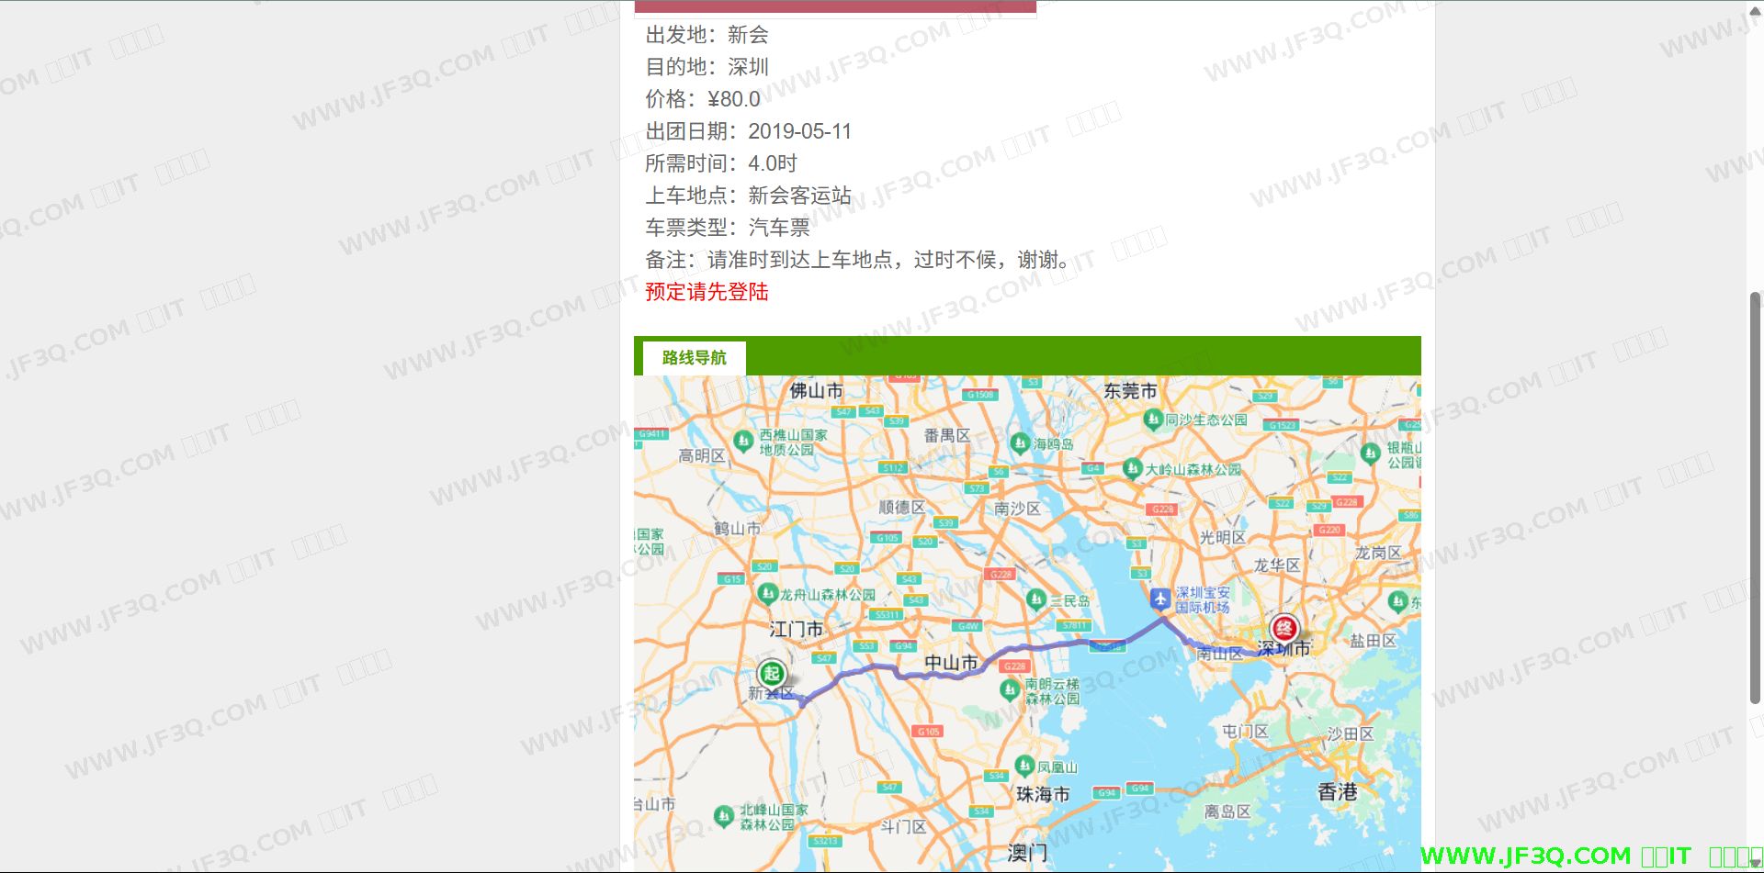
Task: Click the 香港 label on the map
Action: [1337, 791]
